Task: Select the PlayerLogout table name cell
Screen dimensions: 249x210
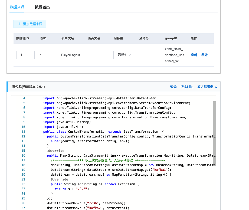Action: tap(71, 55)
